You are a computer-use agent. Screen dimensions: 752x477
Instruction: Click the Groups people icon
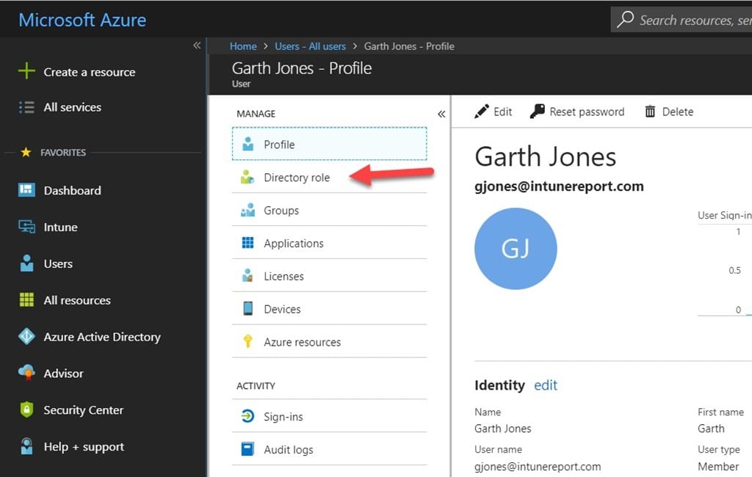point(247,210)
